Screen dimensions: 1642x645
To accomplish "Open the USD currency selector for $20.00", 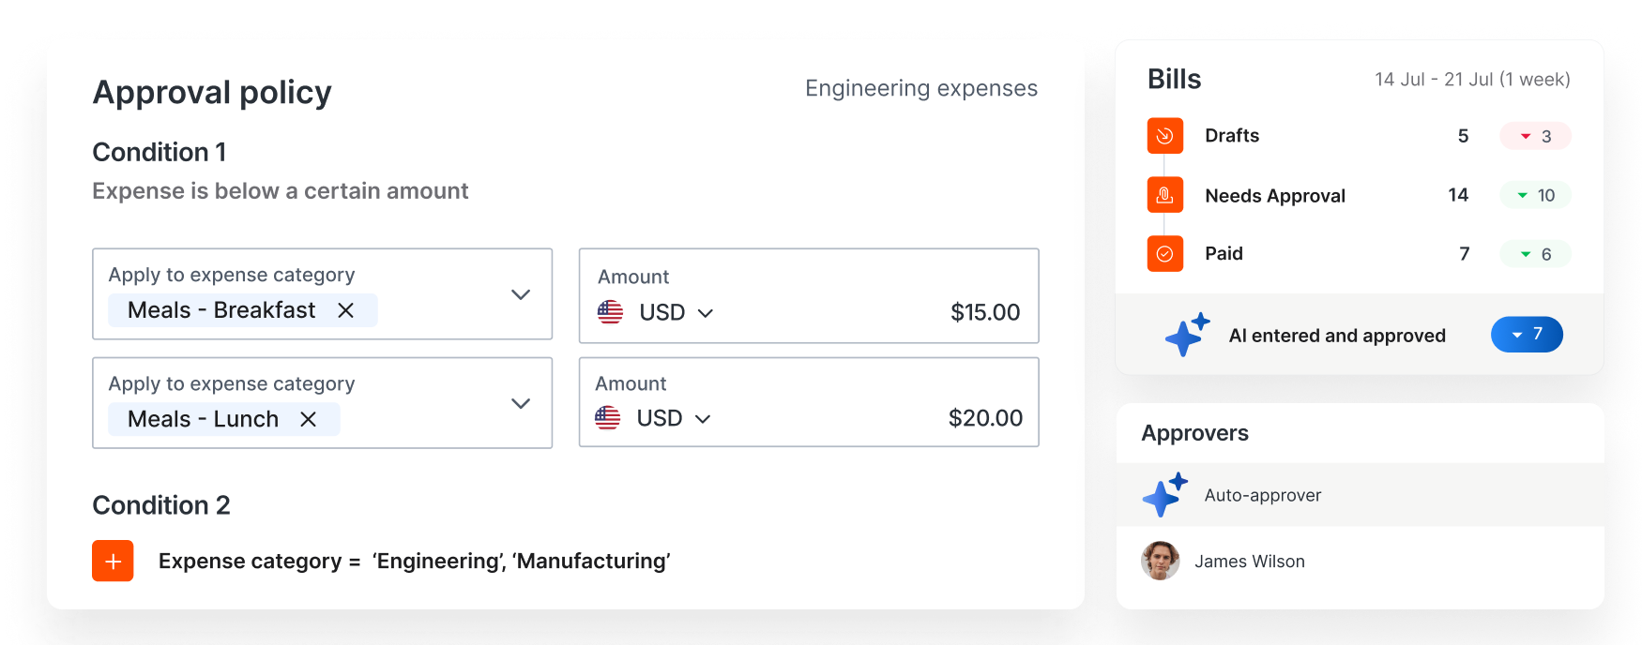I will pos(673,418).
